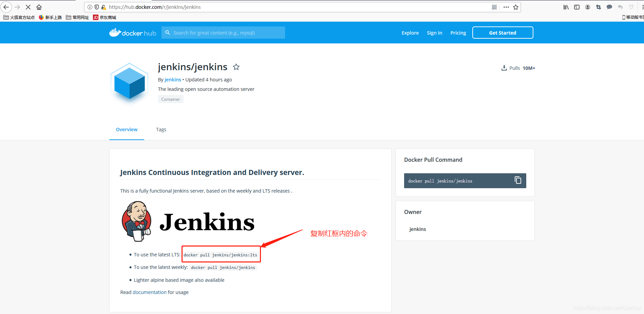This screenshot has width=644, height=314.
Task: Click 'Updated 4 hours ago' text
Action: (209, 80)
